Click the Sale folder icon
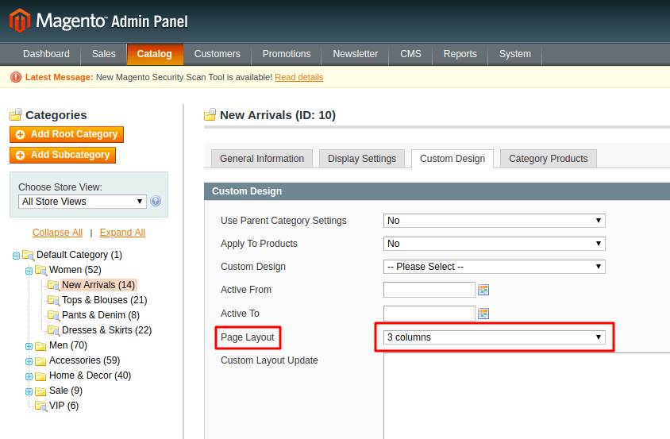Screen dimensions: 670x439 pos(40,391)
